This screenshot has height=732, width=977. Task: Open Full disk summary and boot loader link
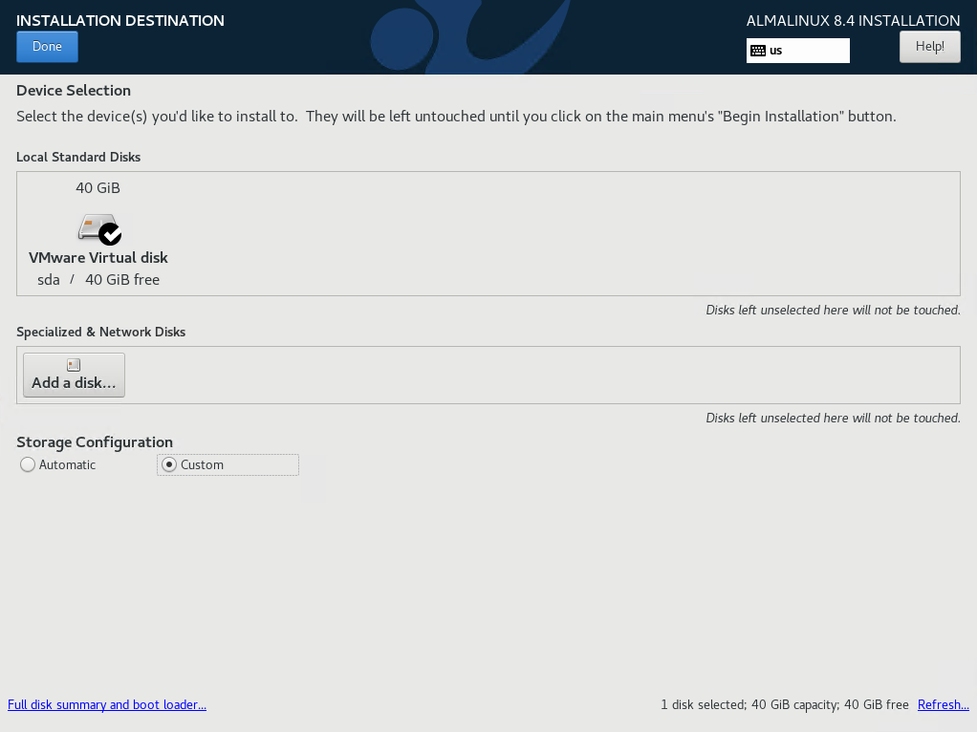(106, 704)
